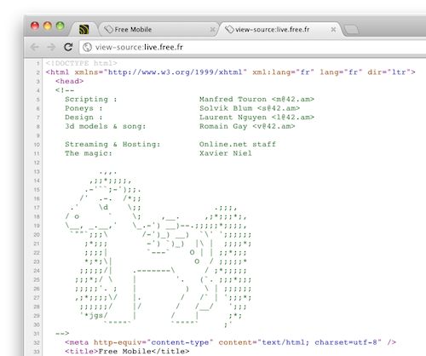The width and height of the screenshot is (426, 356).
Task: Click the dir="ltr" attribute
Action: (389, 72)
